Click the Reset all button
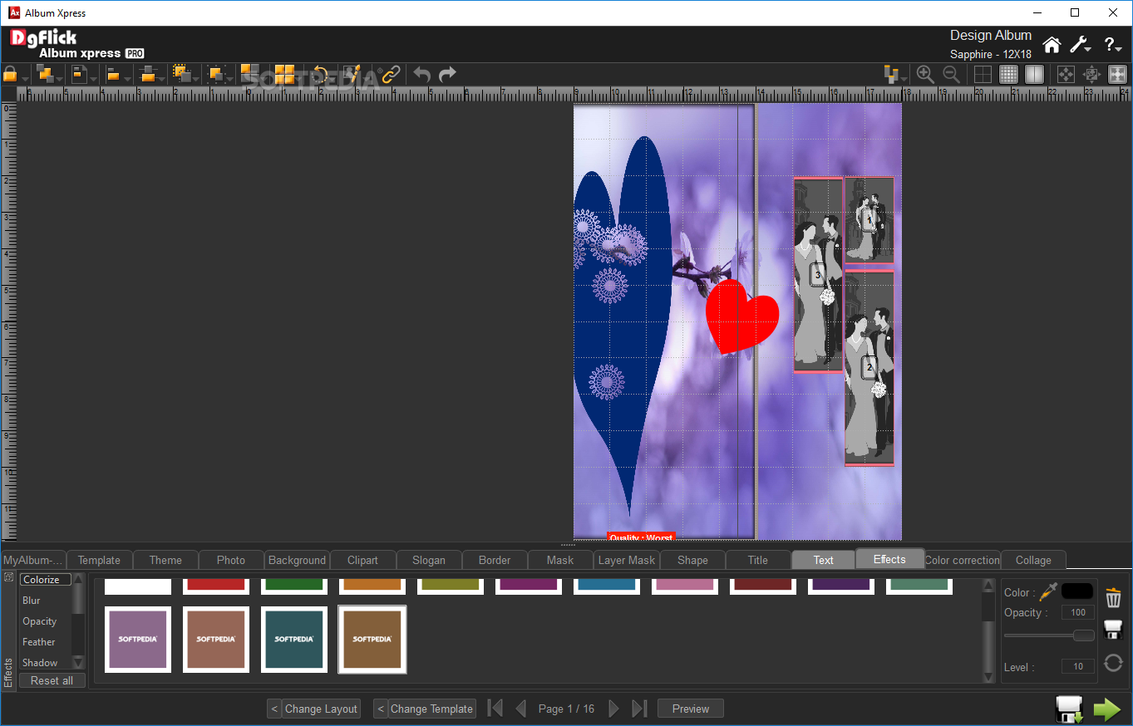1133x726 pixels. pyautogui.click(x=52, y=680)
